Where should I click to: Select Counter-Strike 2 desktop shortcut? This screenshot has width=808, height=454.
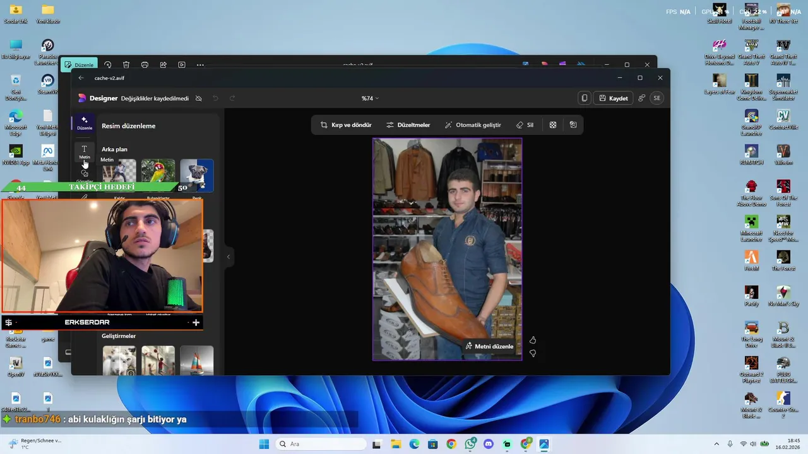click(783, 405)
